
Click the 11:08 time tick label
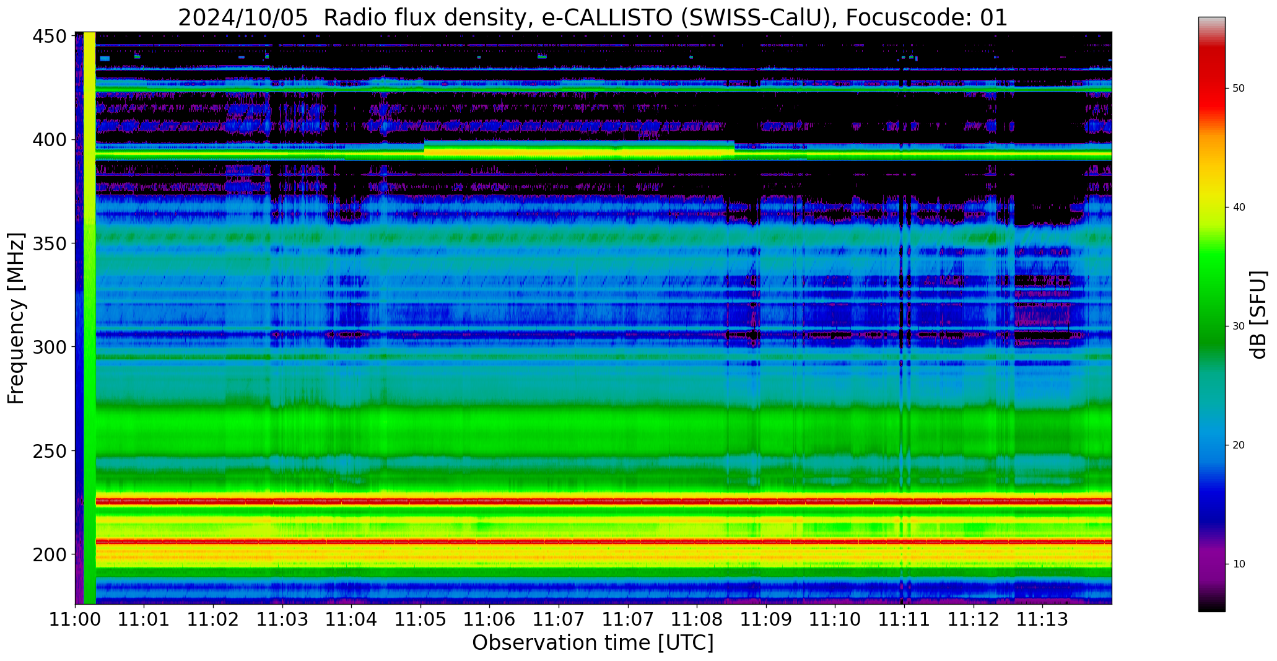pyautogui.click(x=697, y=619)
